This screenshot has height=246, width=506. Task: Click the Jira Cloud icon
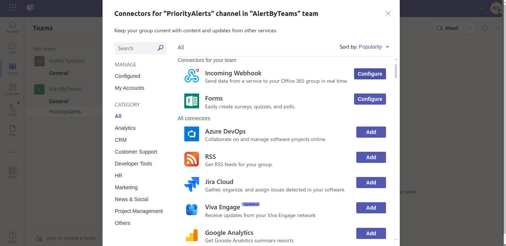coord(192,184)
